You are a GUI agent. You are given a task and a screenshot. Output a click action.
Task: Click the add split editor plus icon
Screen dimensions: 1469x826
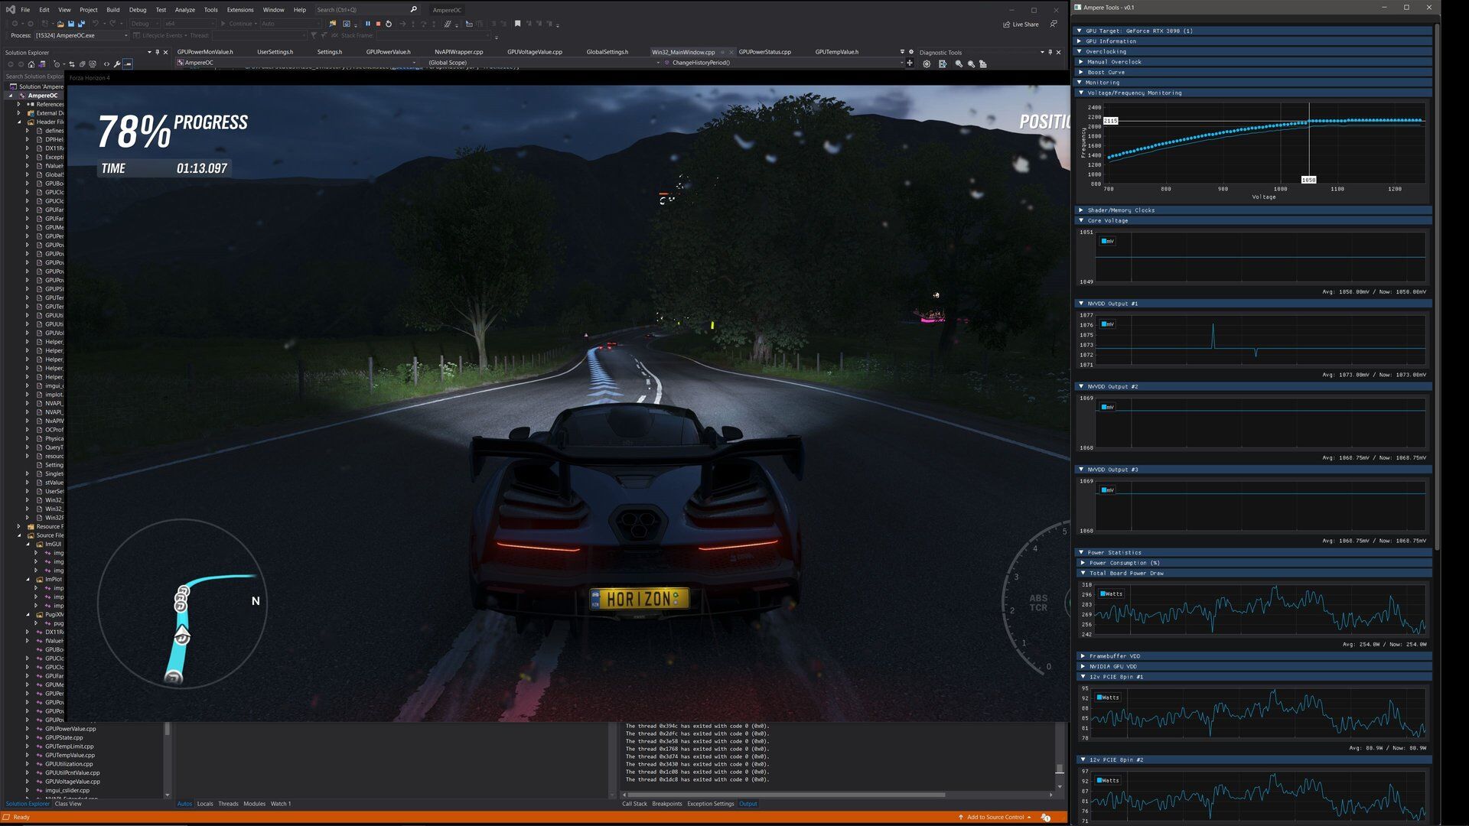[x=910, y=63]
